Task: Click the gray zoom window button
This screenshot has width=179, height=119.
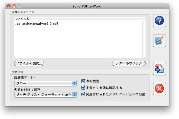Action: pyautogui.click(x=19, y=6)
